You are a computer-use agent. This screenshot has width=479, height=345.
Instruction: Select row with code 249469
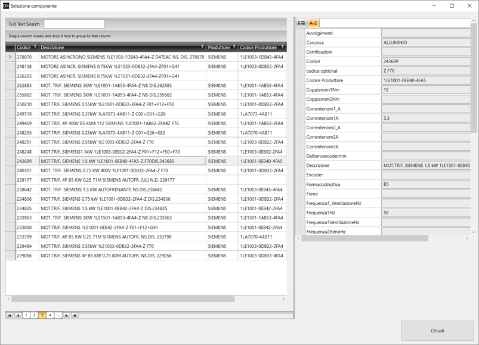click(146, 123)
